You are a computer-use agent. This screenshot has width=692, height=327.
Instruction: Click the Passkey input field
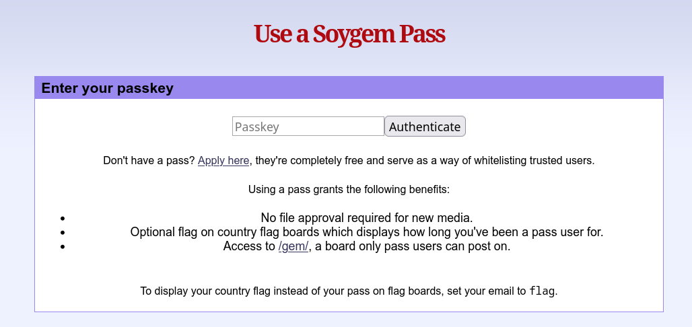[308, 126]
